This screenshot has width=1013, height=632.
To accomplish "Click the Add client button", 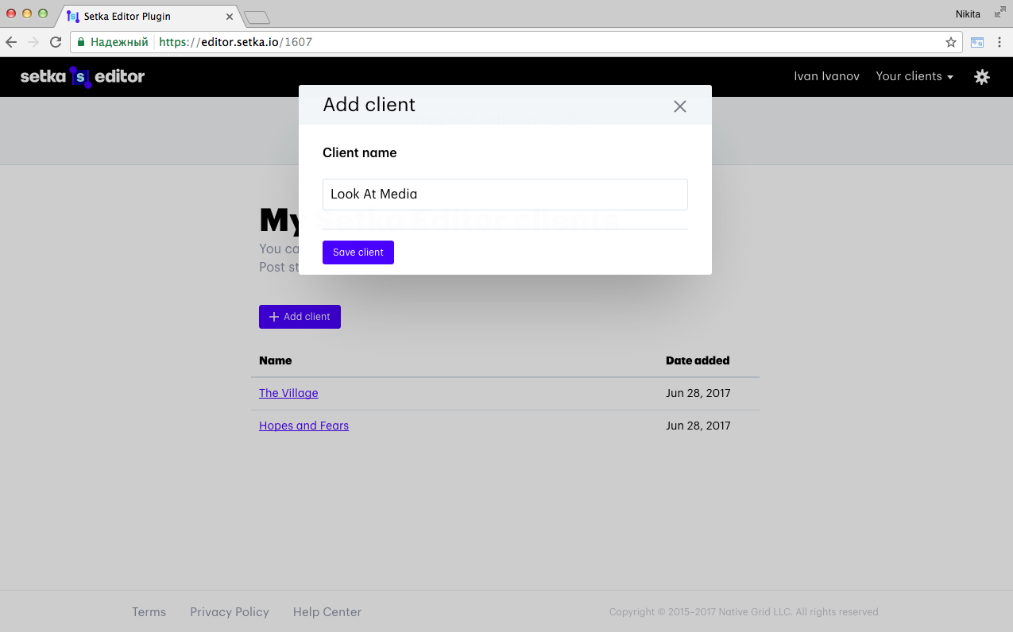I will pyautogui.click(x=300, y=317).
